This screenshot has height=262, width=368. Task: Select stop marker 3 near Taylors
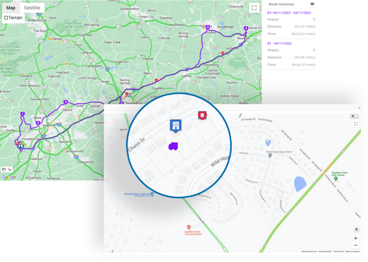66,102
